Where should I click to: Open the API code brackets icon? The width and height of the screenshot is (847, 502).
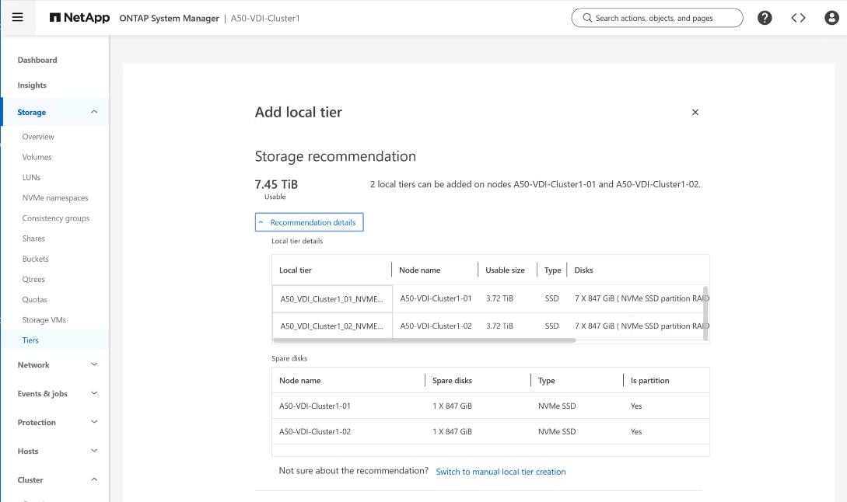click(x=798, y=18)
